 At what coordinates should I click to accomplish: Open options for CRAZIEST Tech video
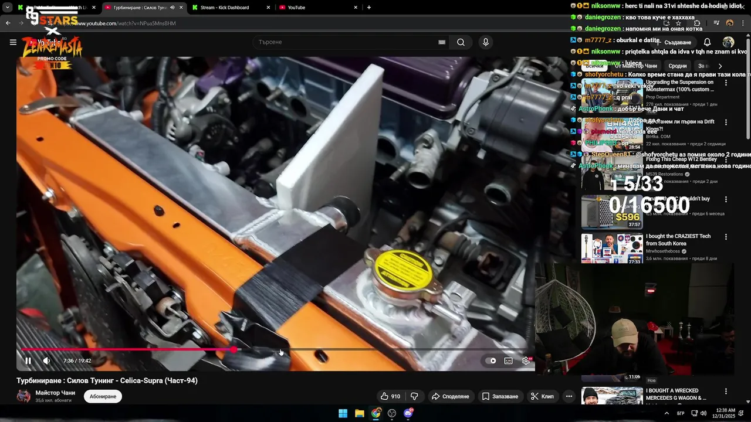click(726, 237)
